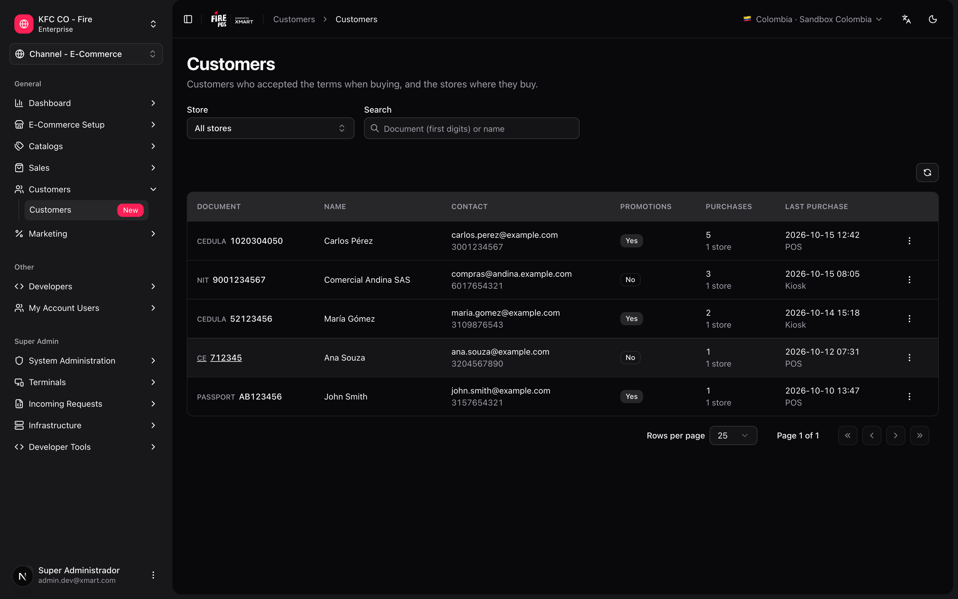This screenshot has height=599, width=958.
Task: Switch theme with the moon icon
Action: pyautogui.click(x=933, y=19)
